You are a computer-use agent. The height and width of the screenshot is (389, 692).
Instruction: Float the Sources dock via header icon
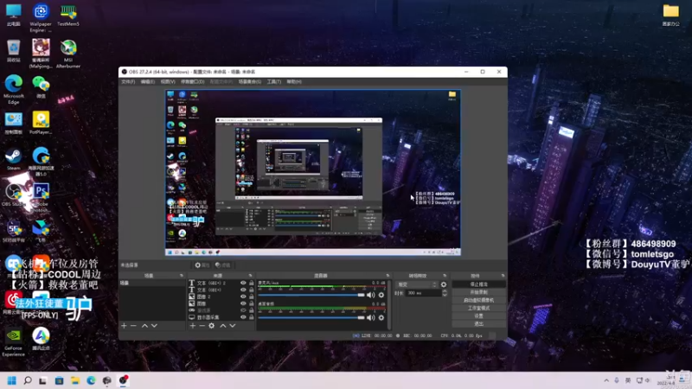click(x=250, y=276)
